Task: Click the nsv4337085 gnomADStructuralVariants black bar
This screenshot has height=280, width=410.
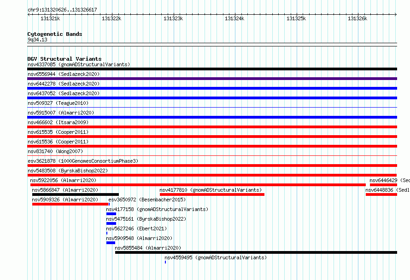Action: coord(212,69)
